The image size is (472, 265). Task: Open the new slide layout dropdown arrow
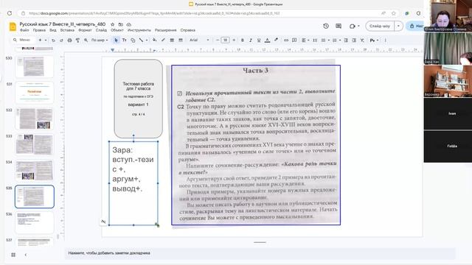(x=46, y=40)
